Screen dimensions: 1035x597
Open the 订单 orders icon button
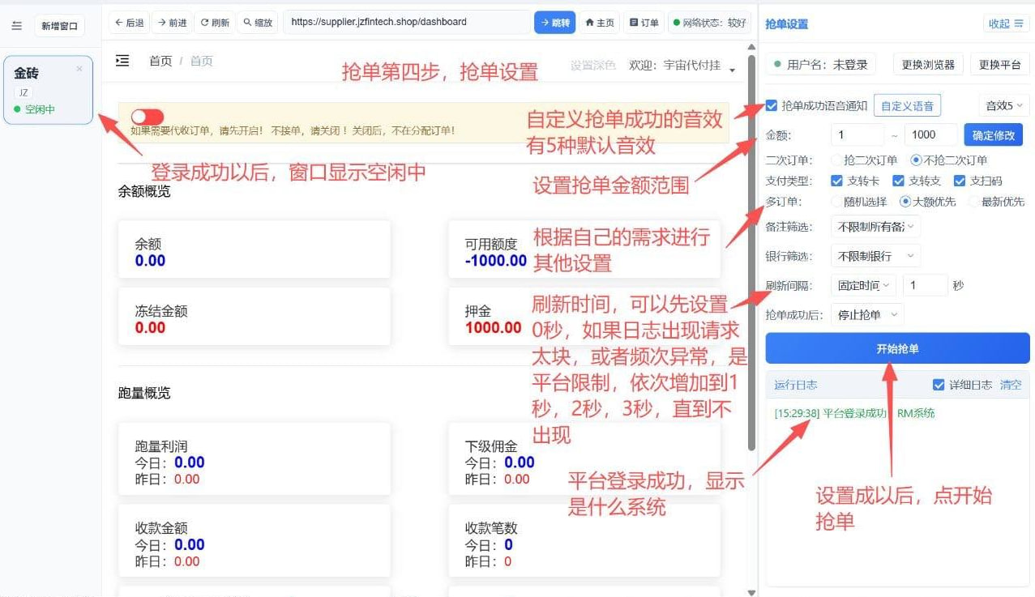(644, 23)
